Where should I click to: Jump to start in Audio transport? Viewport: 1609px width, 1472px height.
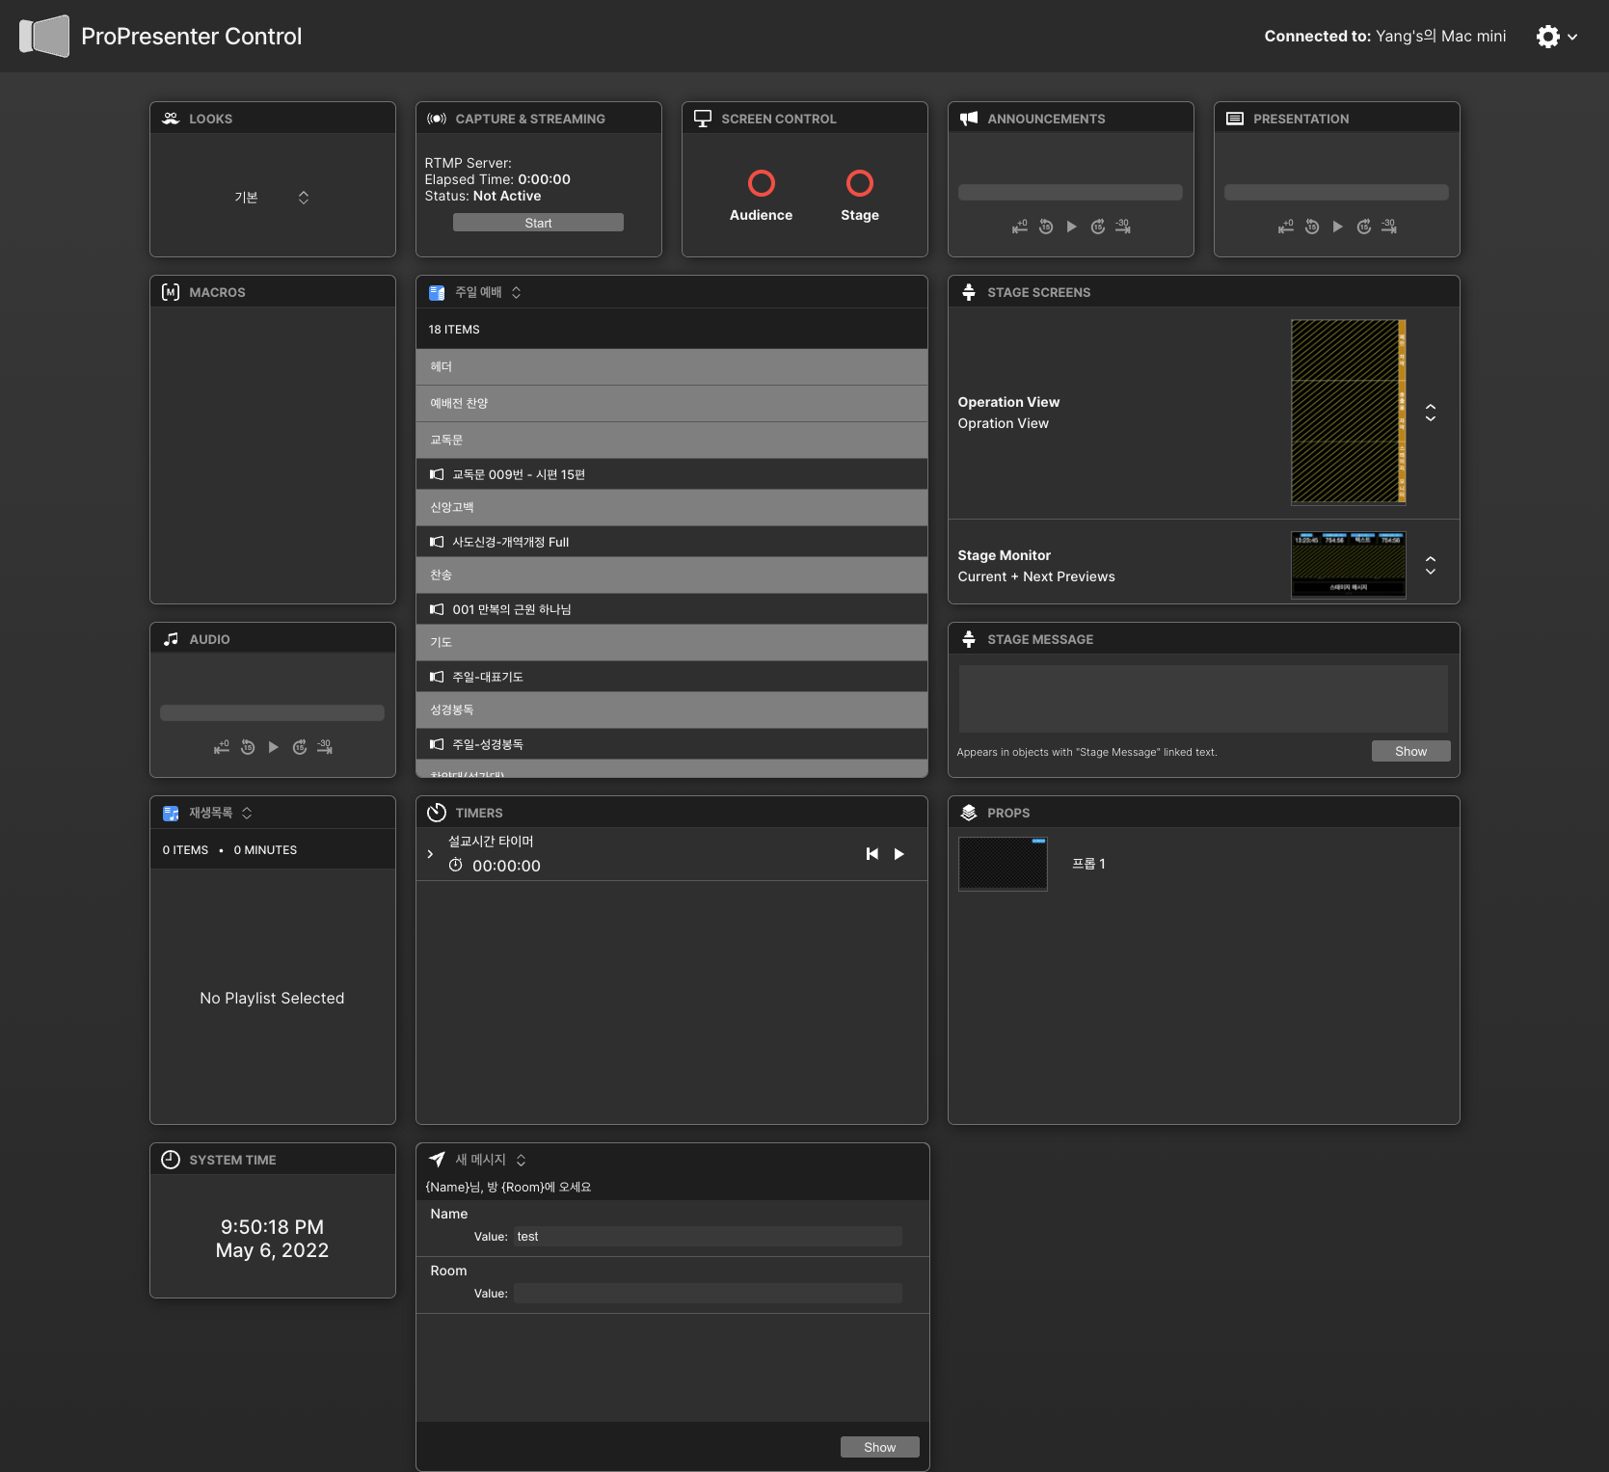click(x=222, y=747)
